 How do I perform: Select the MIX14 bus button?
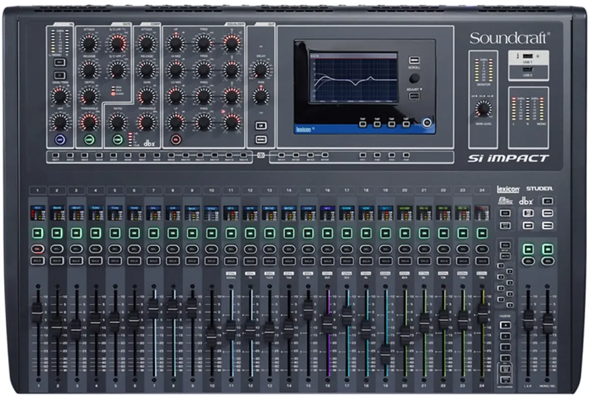[x=243, y=156]
